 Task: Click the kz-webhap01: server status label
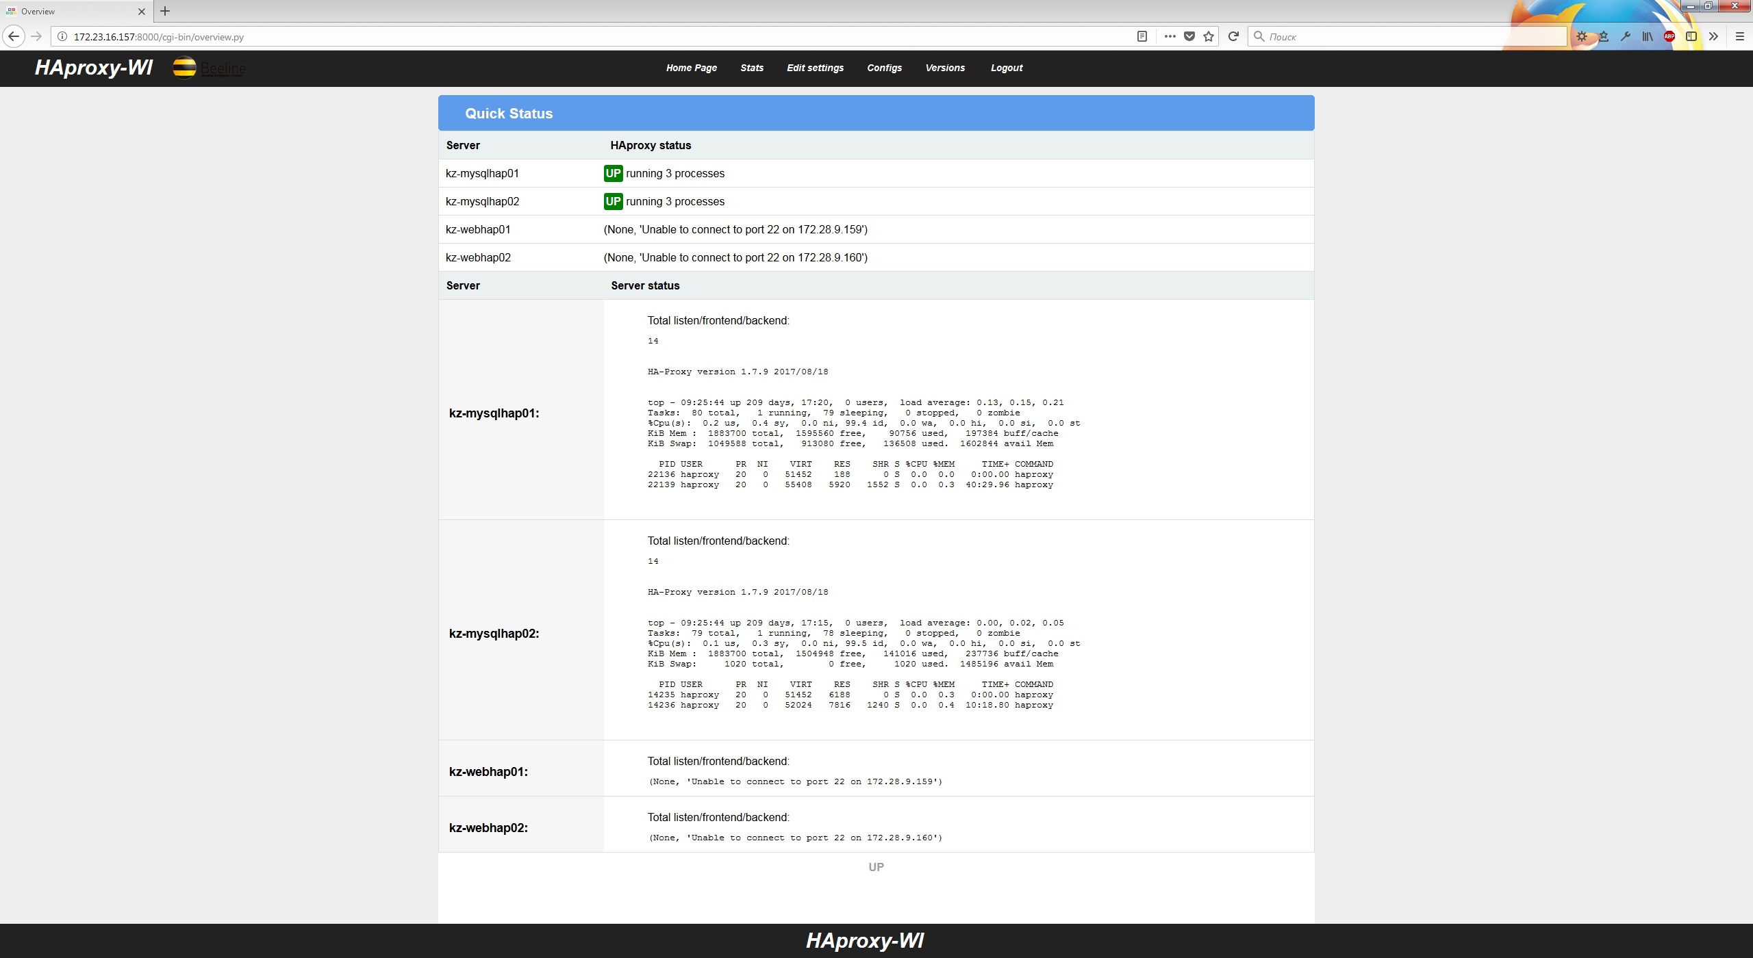[488, 772]
